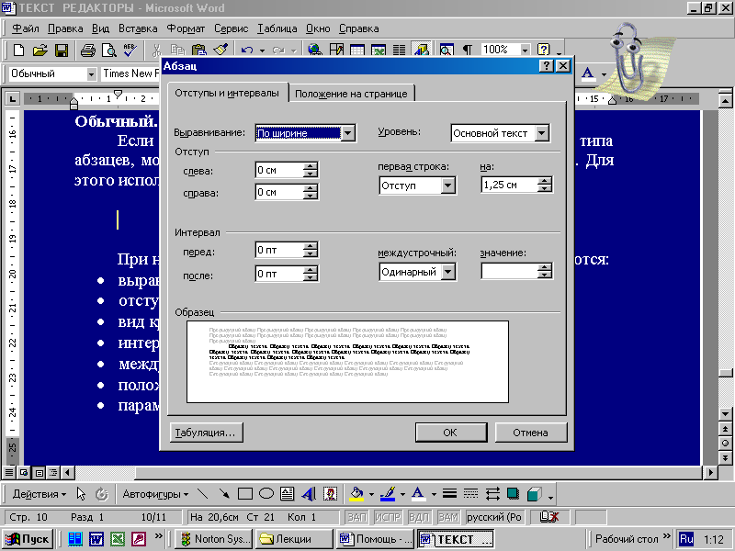The image size is (735, 551).
Task: Open Office Assistant help icon
Action: 544,50
